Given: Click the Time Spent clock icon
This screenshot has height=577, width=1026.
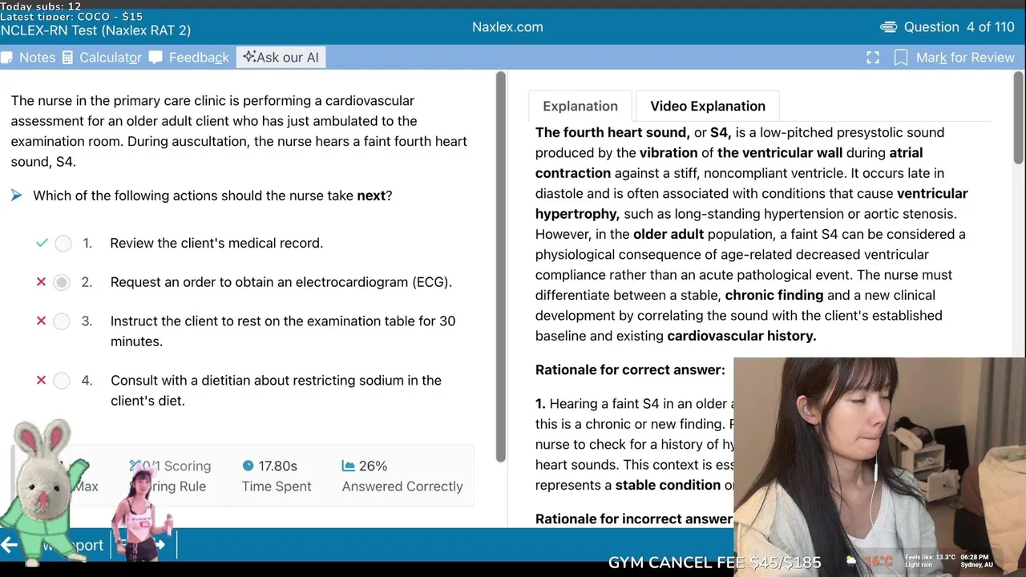Looking at the screenshot, I should pos(248,466).
